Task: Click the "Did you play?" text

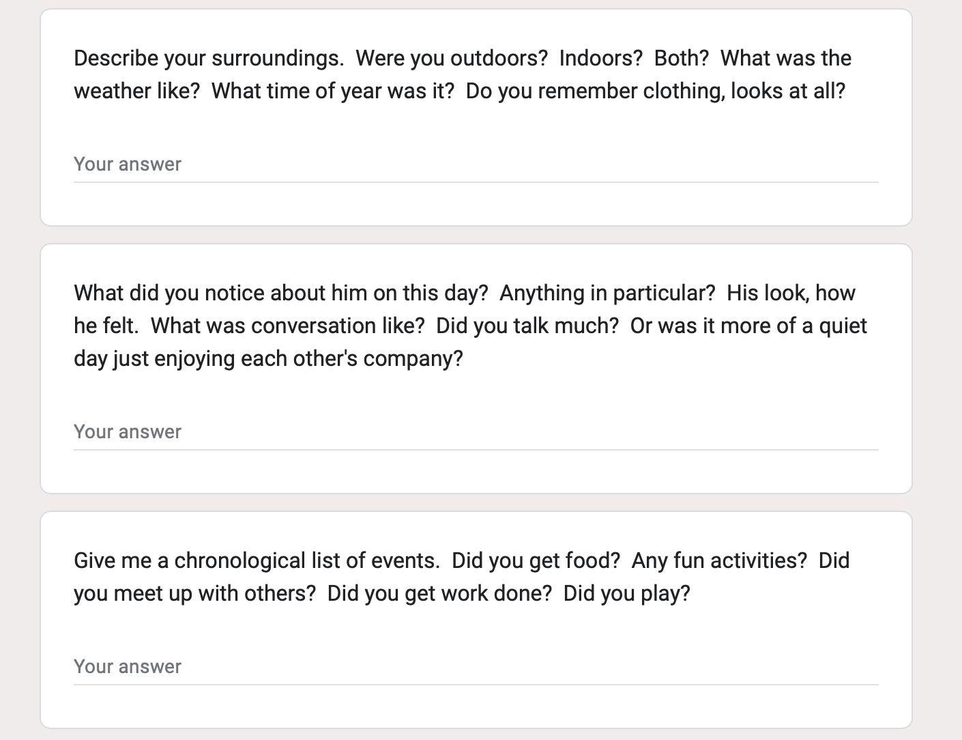Action: pyautogui.click(x=627, y=593)
